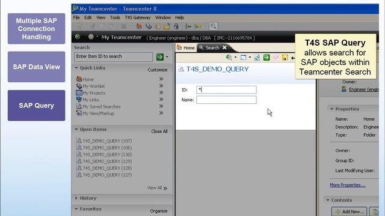Click the magnifier Search toolbar button
The image size is (385, 216).
tap(214, 26)
